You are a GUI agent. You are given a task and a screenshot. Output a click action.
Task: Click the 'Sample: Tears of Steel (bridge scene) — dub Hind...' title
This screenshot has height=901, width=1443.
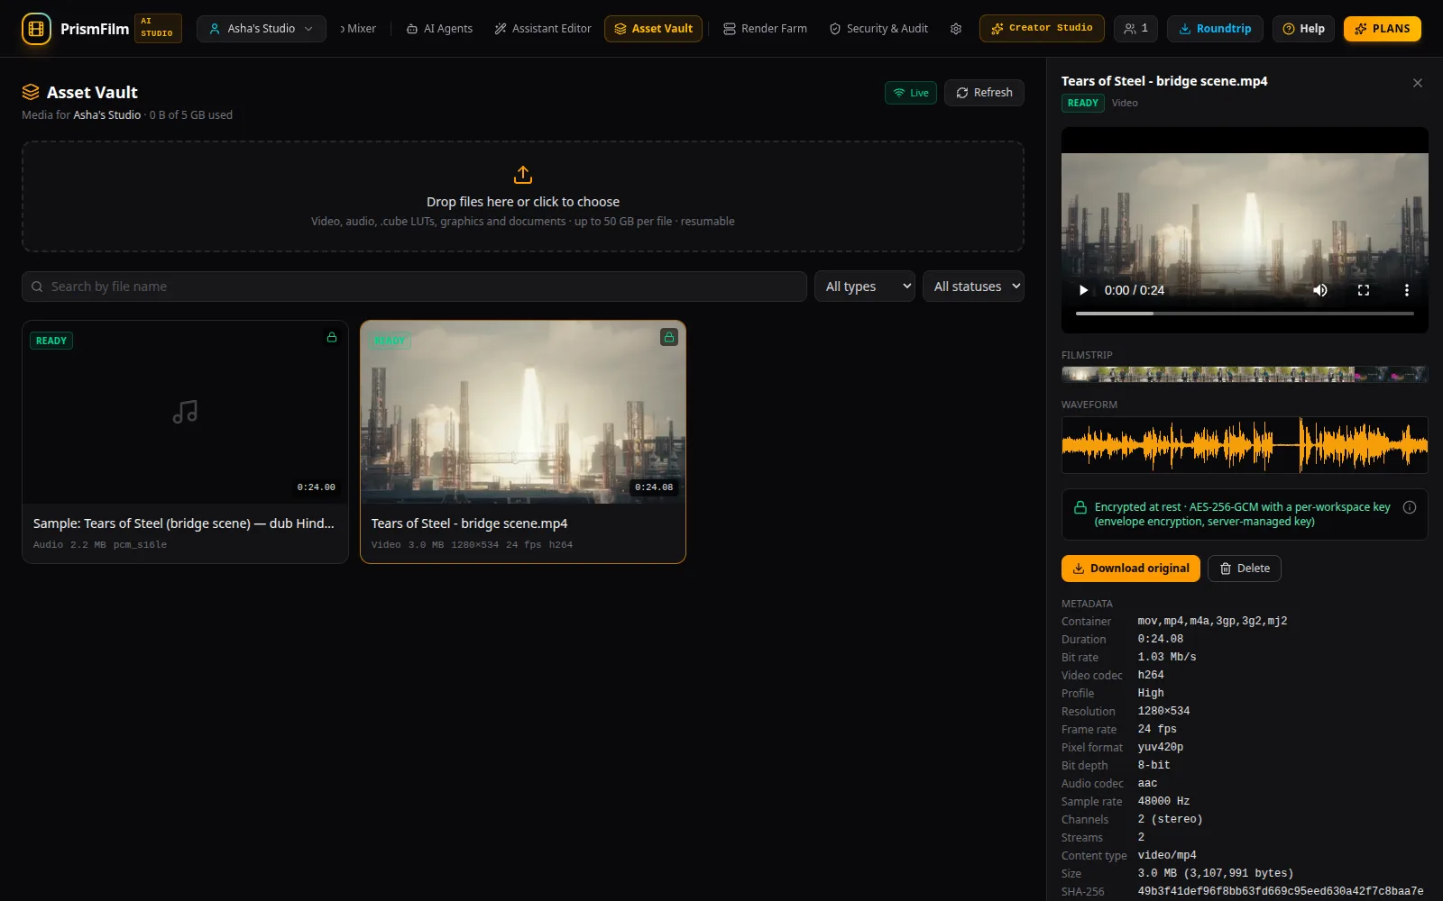[x=184, y=523]
